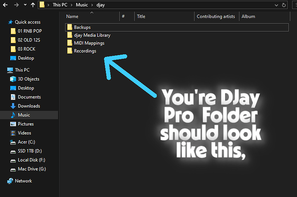Viewport: 297px width, 197px height.
Task: Open 3D Objects in sidebar
Action: pos(28,79)
